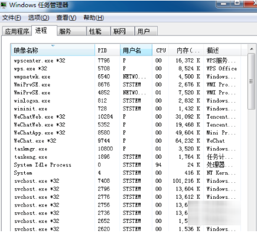This screenshot has width=257, height=233.
Task: Open the 文件(F) menu
Action: tap(12, 18)
